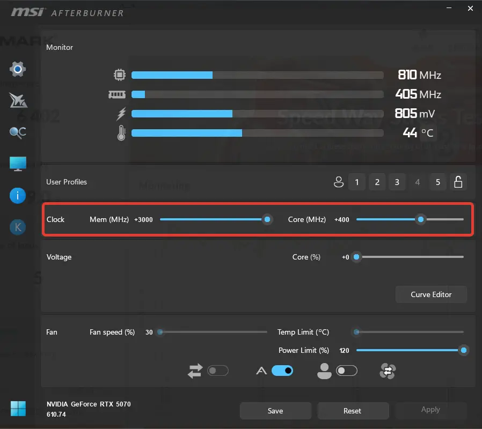
Task: Select user profile 5
Action: 438,182
